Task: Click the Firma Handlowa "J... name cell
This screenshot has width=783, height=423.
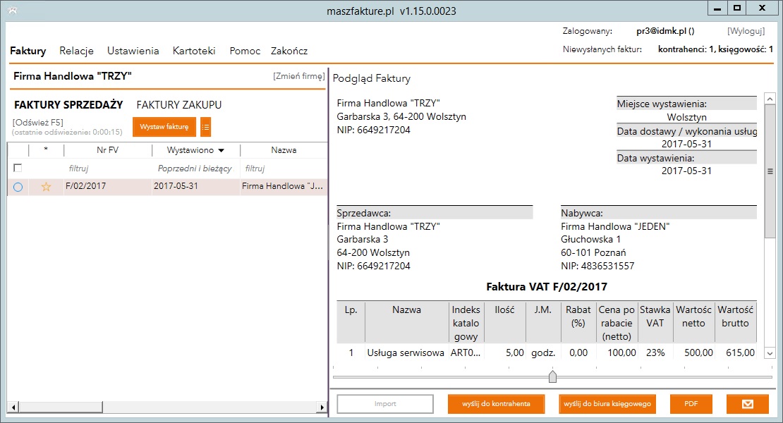Action: (x=283, y=186)
